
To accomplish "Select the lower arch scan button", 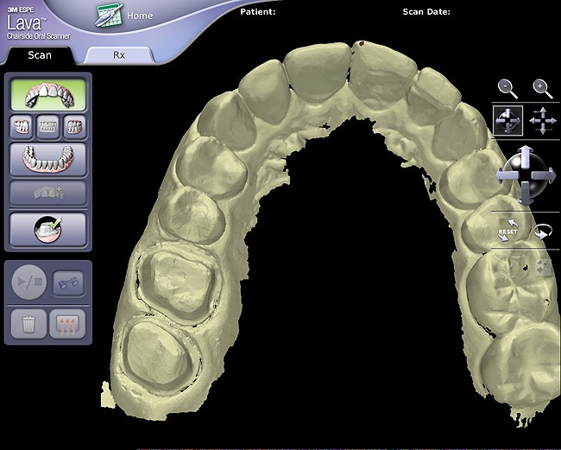I will (x=47, y=160).
